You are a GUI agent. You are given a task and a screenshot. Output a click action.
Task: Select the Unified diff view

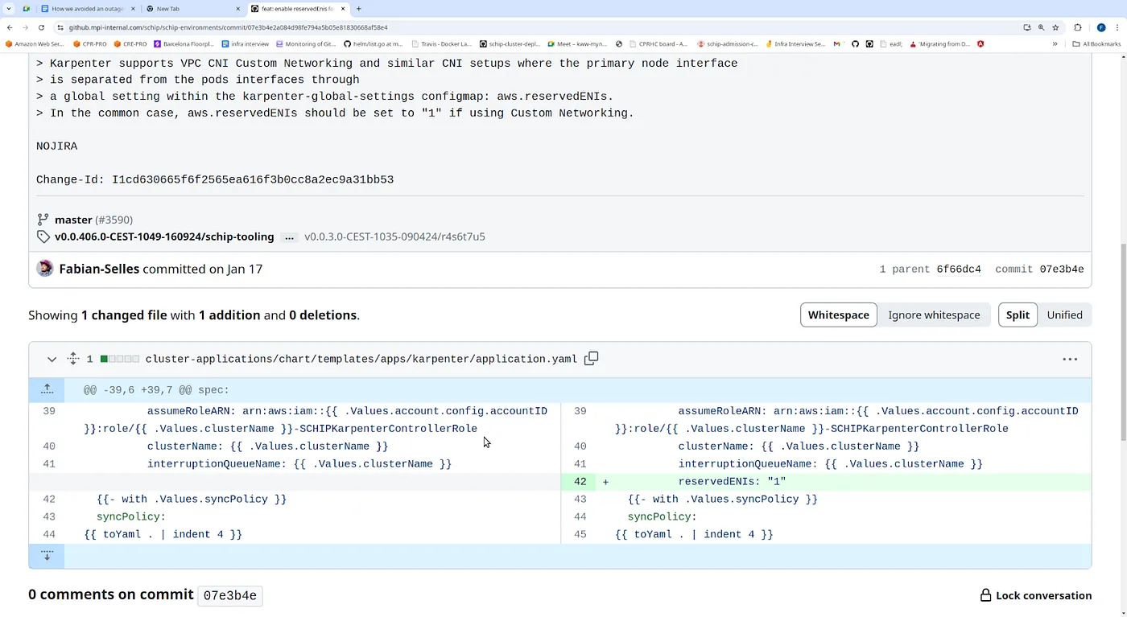pos(1064,315)
